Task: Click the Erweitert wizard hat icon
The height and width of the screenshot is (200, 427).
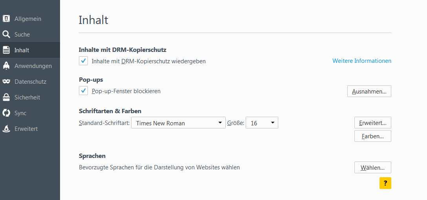Action: pyautogui.click(x=6, y=129)
